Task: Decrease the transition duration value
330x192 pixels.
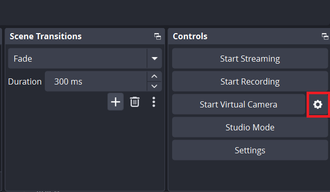Action: (154, 86)
